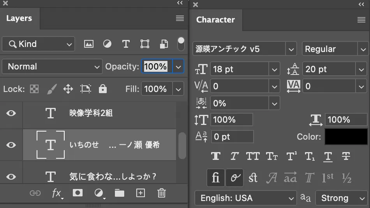Select the 気に食わな...しよっか？ text layer

pos(113,177)
